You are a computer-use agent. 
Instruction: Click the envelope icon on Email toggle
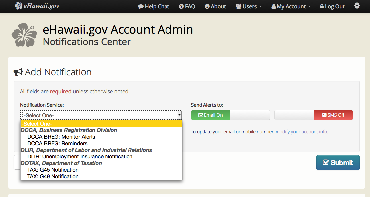tap(201, 115)
